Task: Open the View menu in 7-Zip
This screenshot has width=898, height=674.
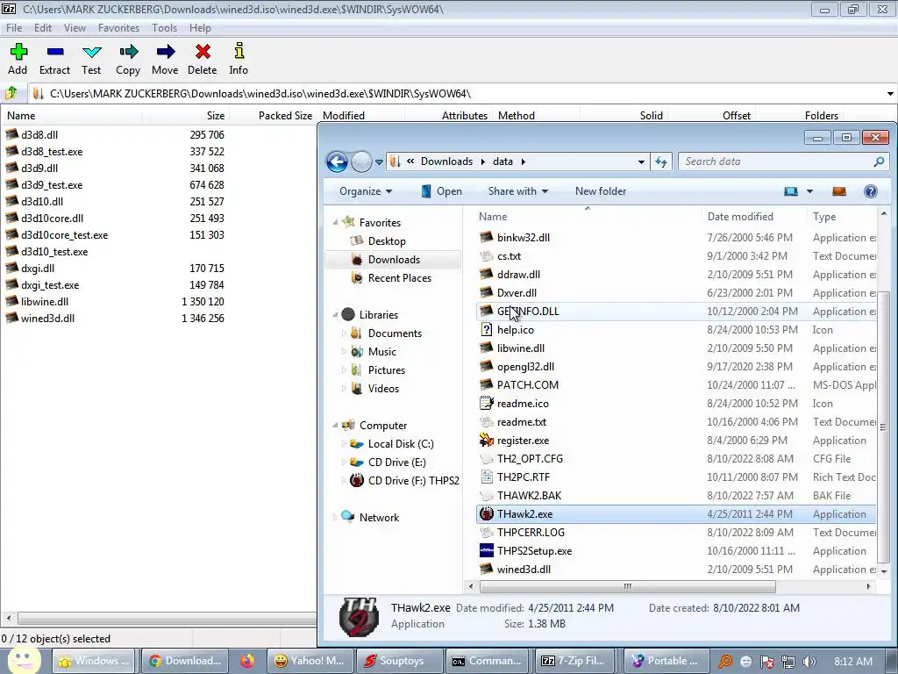Action: tap(75, 28)
